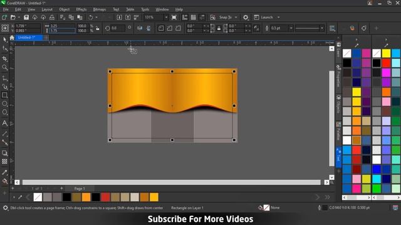Select the Artistic Media tool
This screenshot has width=401, height=225.
click(x=4, y=87)
